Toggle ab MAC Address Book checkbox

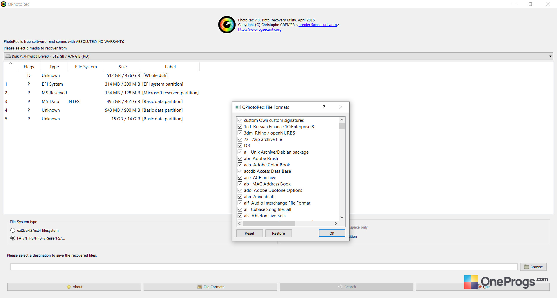[240, 184]
